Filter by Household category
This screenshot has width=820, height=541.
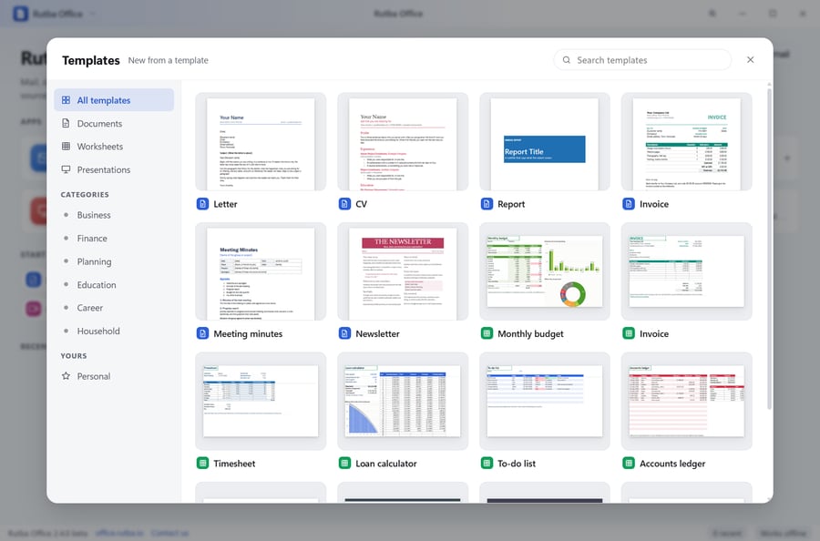coord(114,331)
